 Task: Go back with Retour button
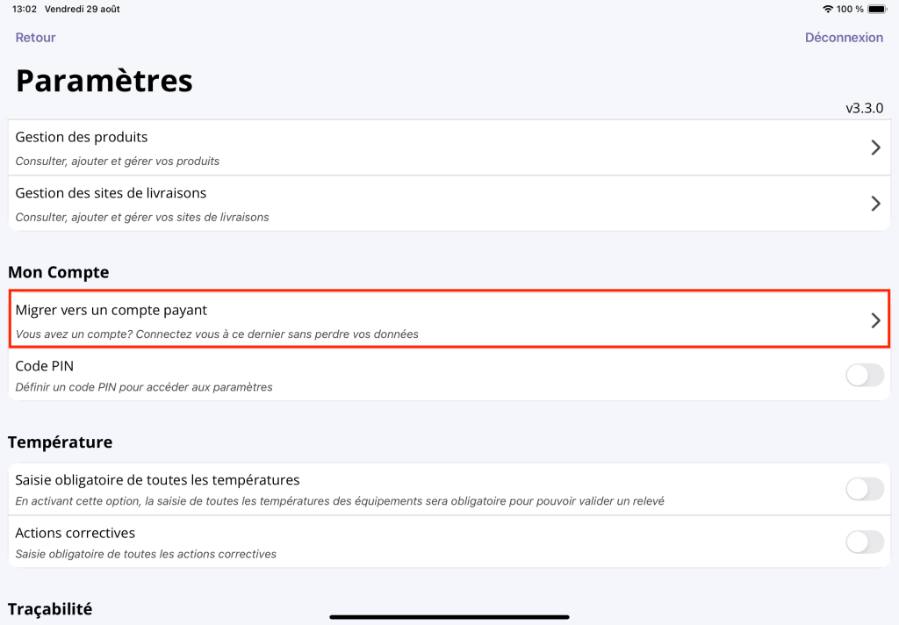point(36,38)
